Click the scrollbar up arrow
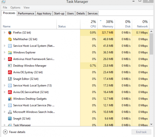155x137 pixels. 151,32
